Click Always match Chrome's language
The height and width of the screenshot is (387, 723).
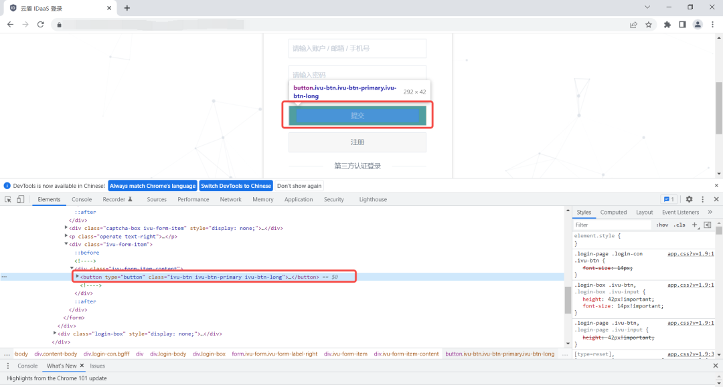[x=153, y=186]
